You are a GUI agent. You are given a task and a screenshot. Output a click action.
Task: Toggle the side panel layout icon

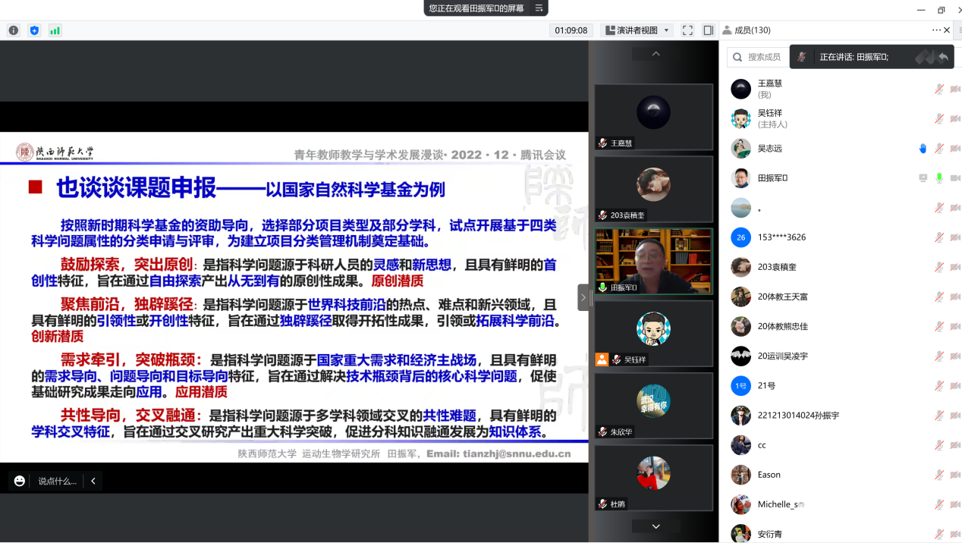pos(708,30)
